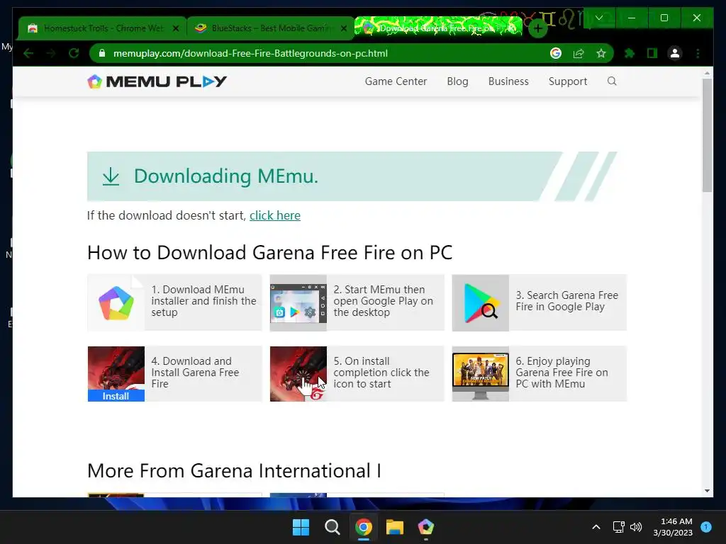
Task: Click '5. On install completion' text
Action: click(x=381, y=373)
